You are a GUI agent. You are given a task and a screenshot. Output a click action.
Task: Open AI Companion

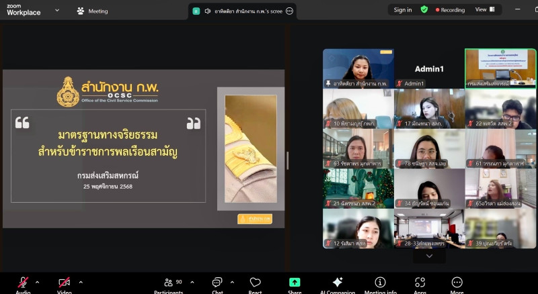[338, 283]
